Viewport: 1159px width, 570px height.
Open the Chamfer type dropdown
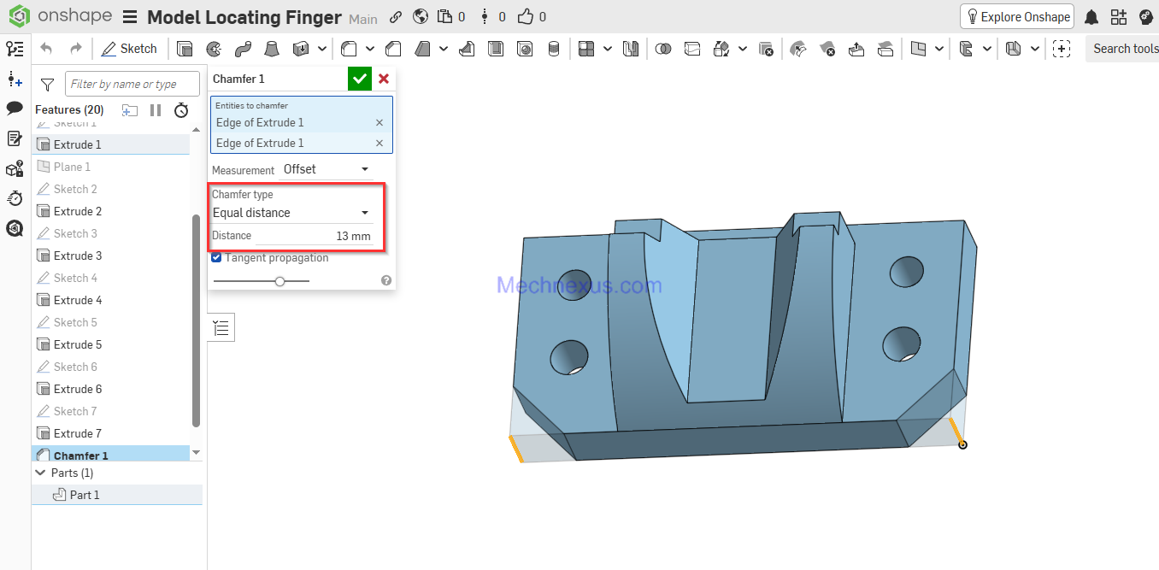291,213
